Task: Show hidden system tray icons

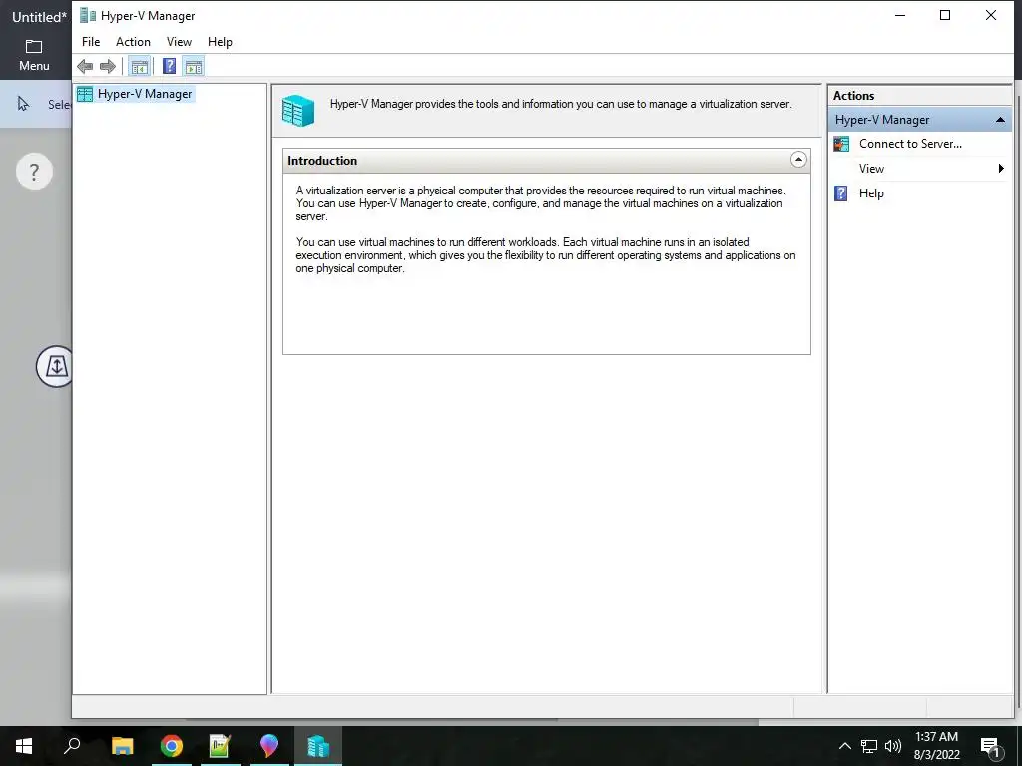Action: [x=844, y=746]
